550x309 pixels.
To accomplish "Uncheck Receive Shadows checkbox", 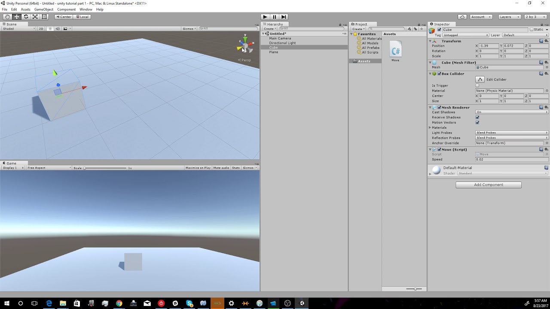I will [x=477, y=117].
